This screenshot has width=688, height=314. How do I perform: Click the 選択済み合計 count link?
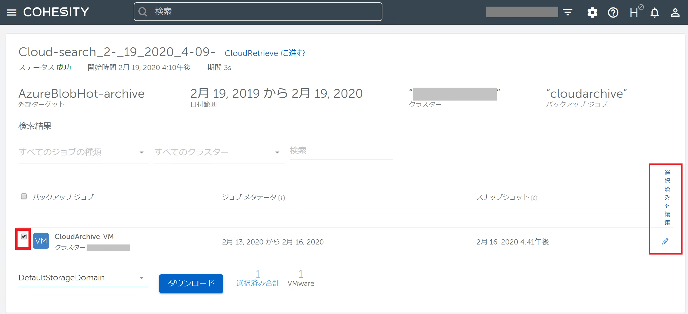click(x=258, y=278)
